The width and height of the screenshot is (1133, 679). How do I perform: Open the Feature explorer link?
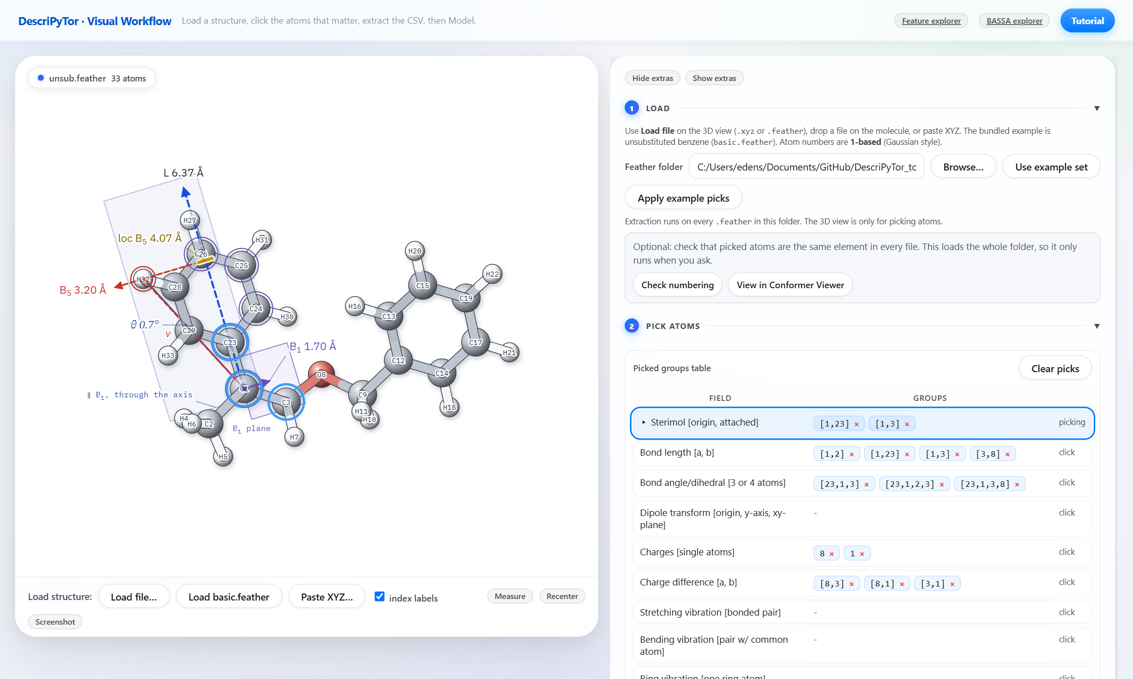point(931,21)
